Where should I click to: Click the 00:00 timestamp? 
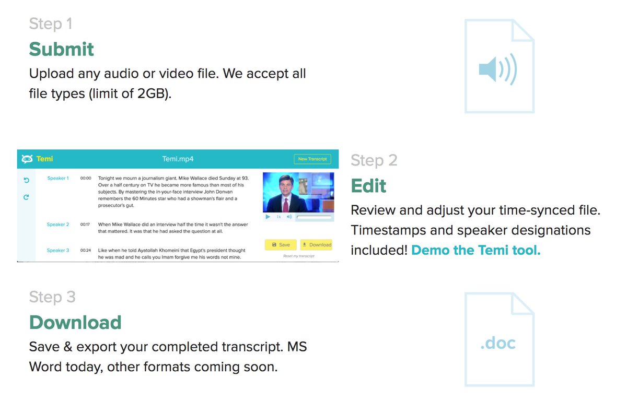(86, 178)
